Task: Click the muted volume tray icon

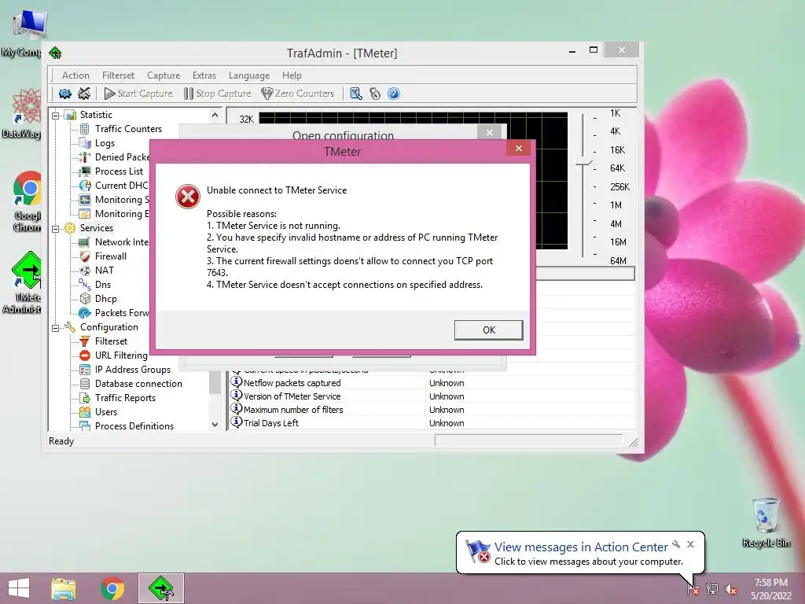Action: point(730,589)
